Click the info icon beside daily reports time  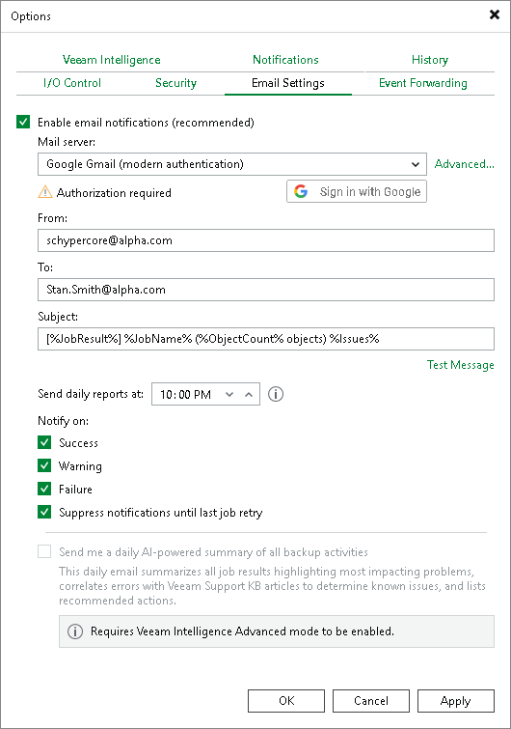276,394
